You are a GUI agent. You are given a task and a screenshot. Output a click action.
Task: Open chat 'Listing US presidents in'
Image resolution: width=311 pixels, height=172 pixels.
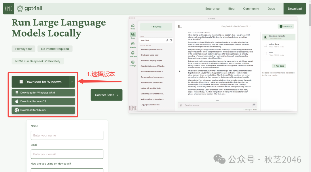click(151, 88)
